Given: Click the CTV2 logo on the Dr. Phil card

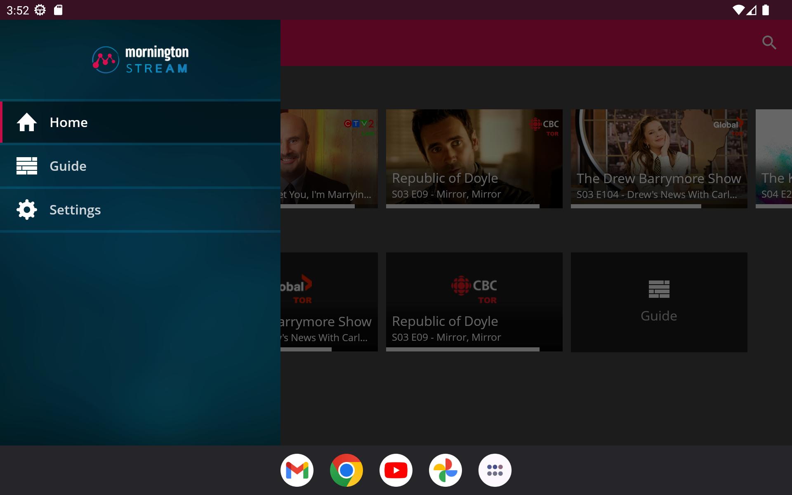Looking at the screenshot, I should pyautogui.click(x=359, y=127).
